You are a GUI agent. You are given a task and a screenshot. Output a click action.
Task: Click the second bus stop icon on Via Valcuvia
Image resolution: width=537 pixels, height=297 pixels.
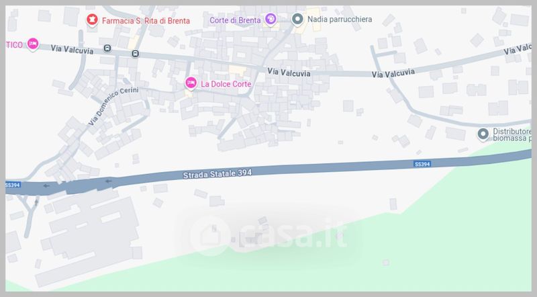(136, 54)
